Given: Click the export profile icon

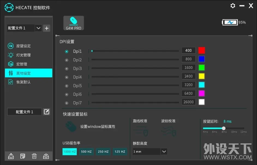Looking at the screenshot, I should coord(11,156).
